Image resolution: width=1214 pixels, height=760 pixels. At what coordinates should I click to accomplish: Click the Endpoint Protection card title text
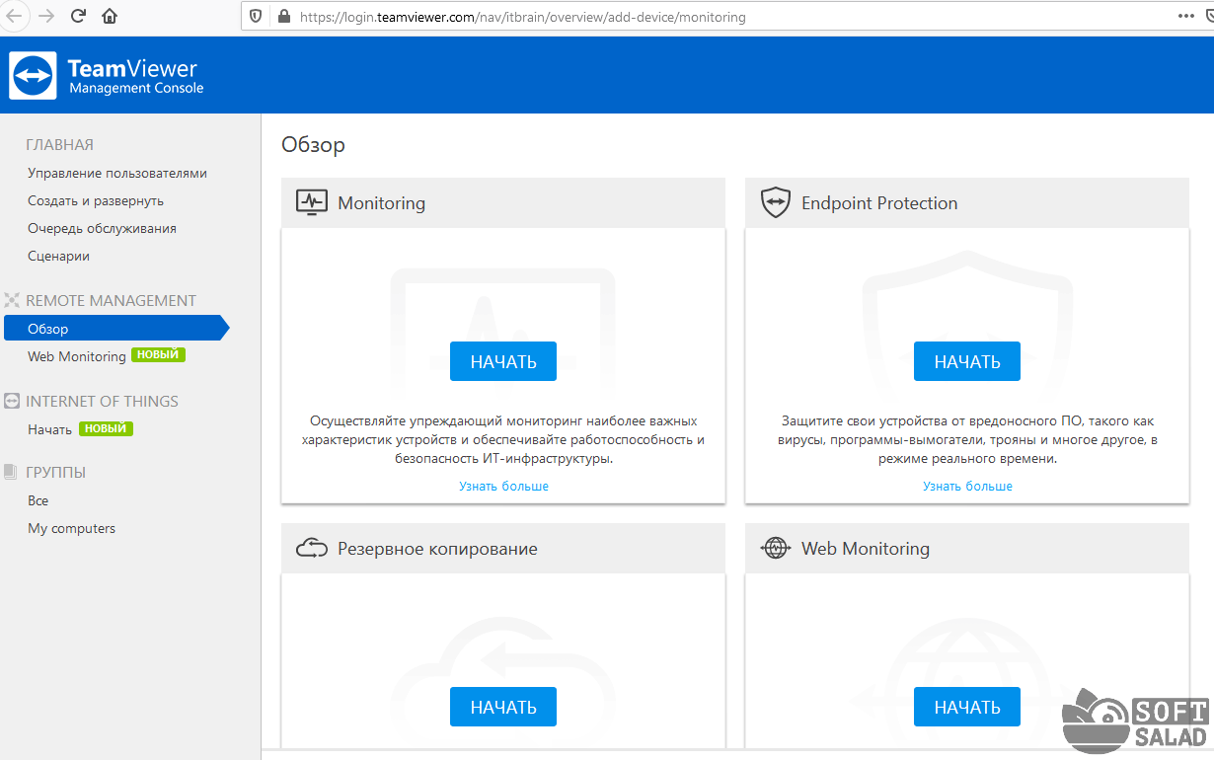(879, 202)
